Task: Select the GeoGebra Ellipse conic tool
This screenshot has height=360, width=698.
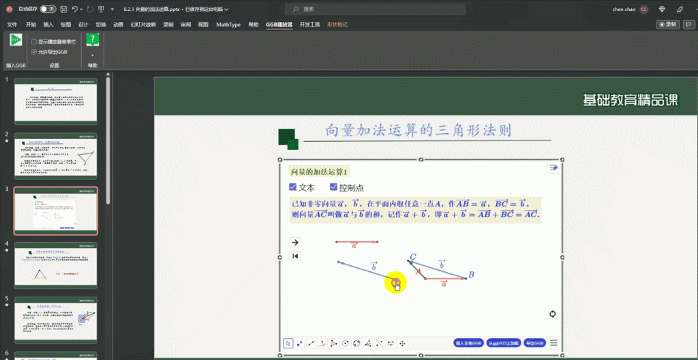Action: [356, 343]
